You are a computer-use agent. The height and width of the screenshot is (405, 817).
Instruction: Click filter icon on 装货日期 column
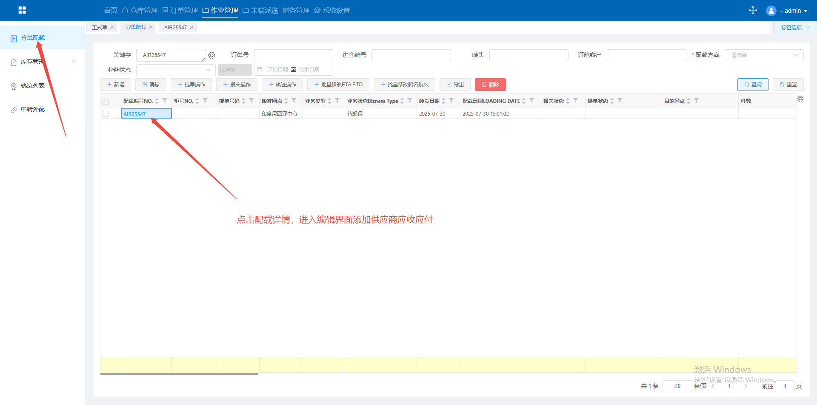[451, 101]
